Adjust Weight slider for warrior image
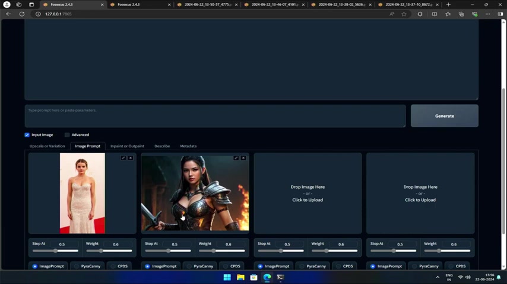 coord(222,250)
